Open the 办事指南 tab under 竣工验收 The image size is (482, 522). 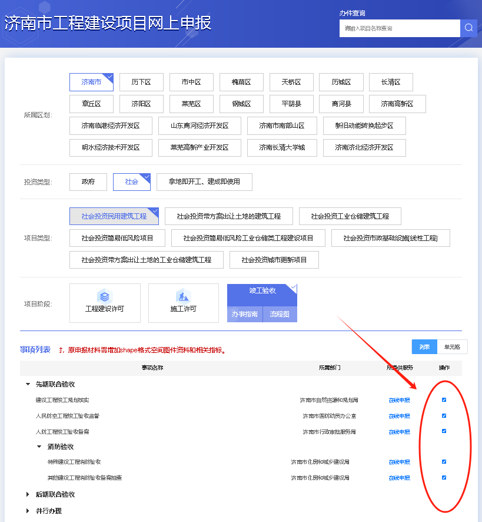244,315
